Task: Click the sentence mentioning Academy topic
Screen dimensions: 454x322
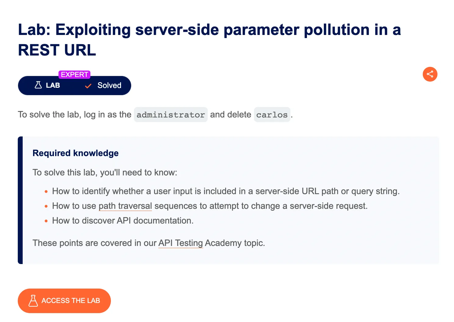Action: 149,243
